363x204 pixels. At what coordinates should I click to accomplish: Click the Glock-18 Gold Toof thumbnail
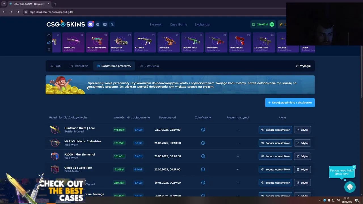55,169
